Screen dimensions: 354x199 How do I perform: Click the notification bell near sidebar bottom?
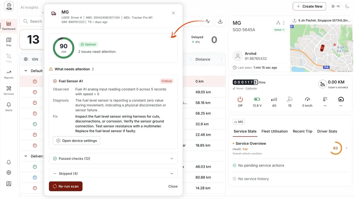(x=9, y=162)
